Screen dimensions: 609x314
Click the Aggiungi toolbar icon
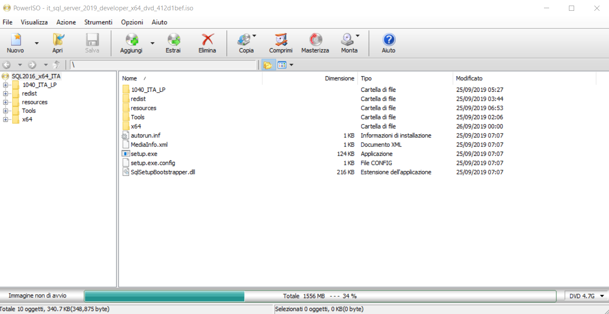coord(131,40)
